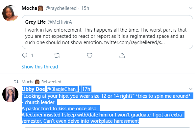Show this thread

pyautogui.click(x=40, y=67)
